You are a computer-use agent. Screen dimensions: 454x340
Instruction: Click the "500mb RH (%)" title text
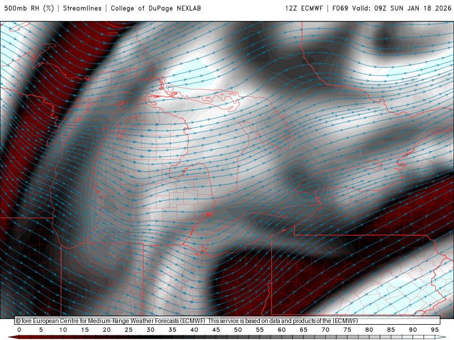pos(29,8)
